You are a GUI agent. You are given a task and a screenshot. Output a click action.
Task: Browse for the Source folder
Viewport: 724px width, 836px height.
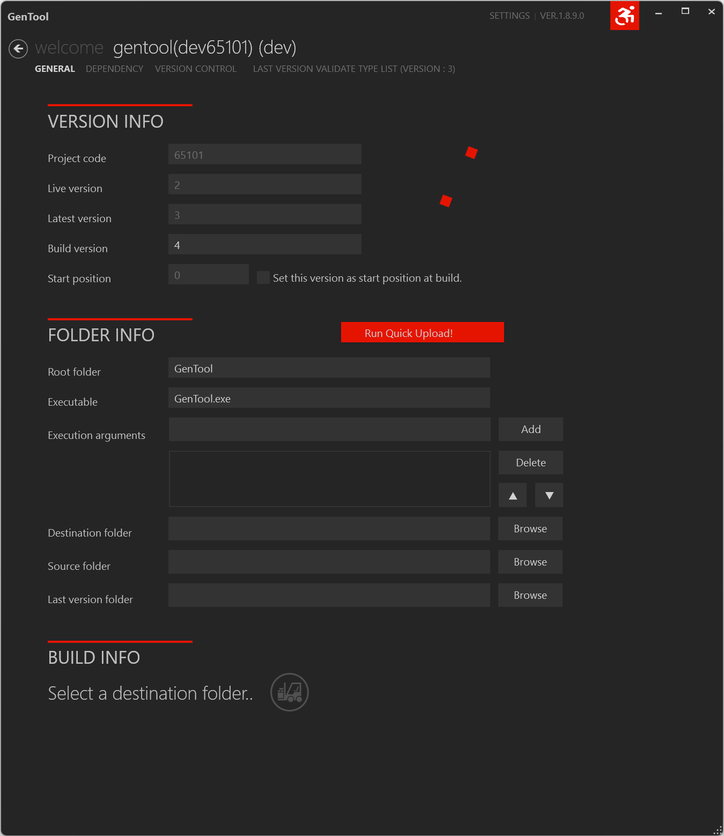click(530, 562)
